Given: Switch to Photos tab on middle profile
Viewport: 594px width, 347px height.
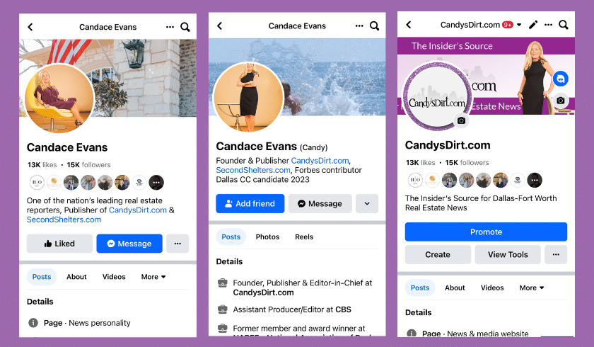Looking at the screenshot, I should 267,237.
